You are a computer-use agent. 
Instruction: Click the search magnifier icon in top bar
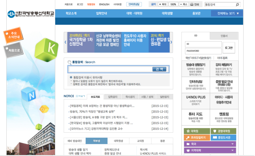click(x=237, y=4)
